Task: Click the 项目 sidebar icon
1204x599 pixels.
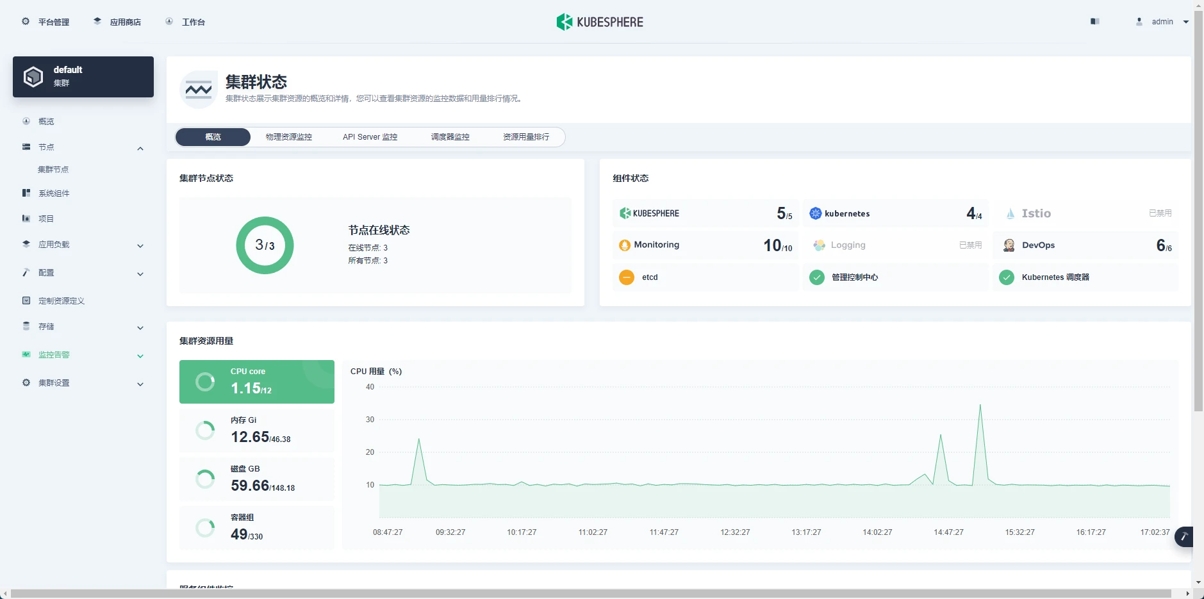Action: tap(26, 218)
